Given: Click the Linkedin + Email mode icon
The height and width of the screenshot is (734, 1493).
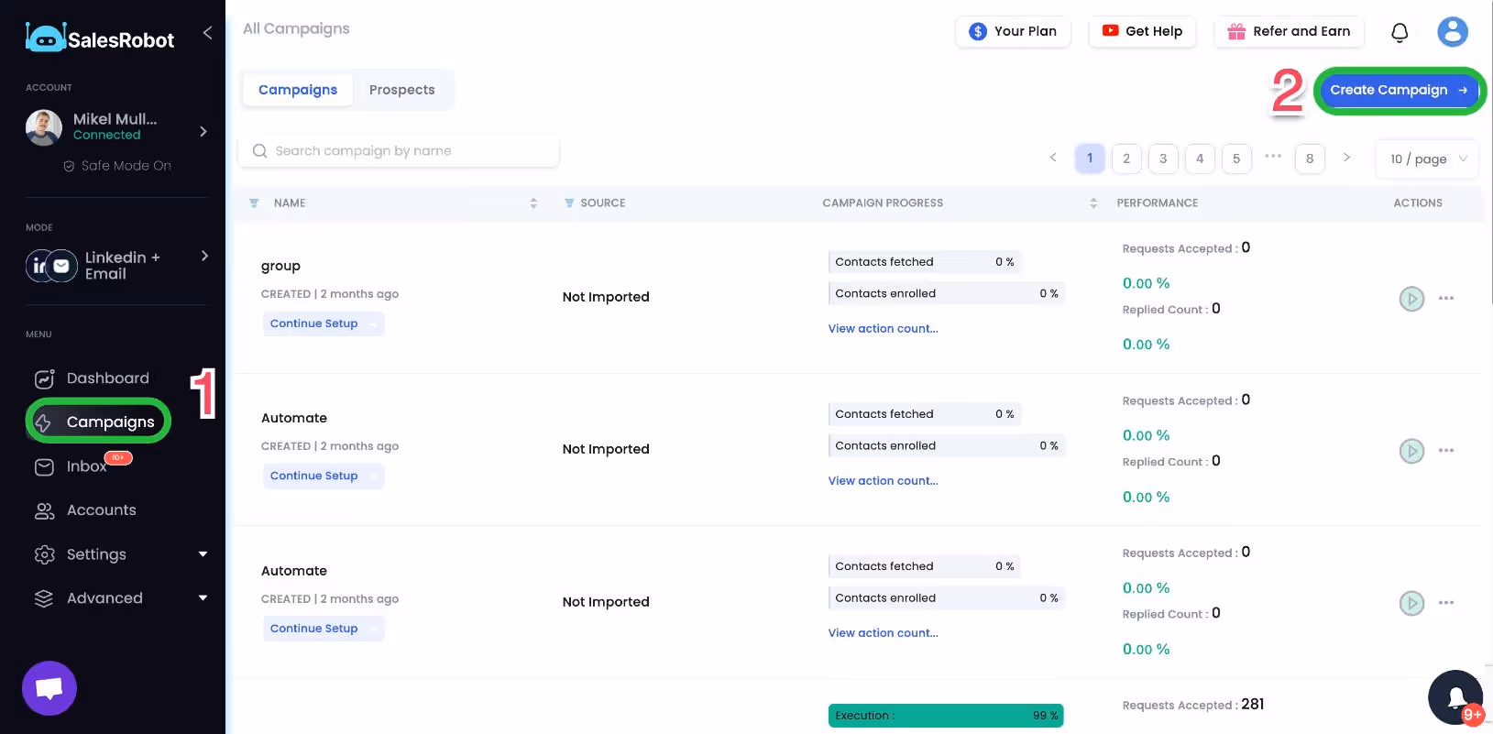Looking at the screenshot, I should (51, 266).
